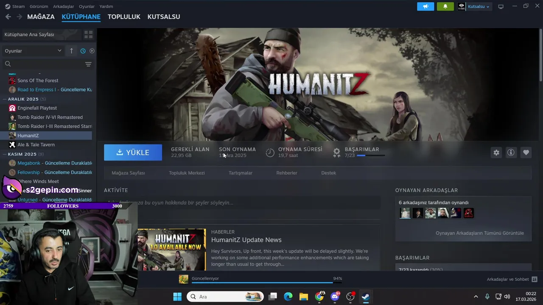Click Sons Of The Forest icon
This screenshot has width=543, height=305.
[x=12, y=80]
